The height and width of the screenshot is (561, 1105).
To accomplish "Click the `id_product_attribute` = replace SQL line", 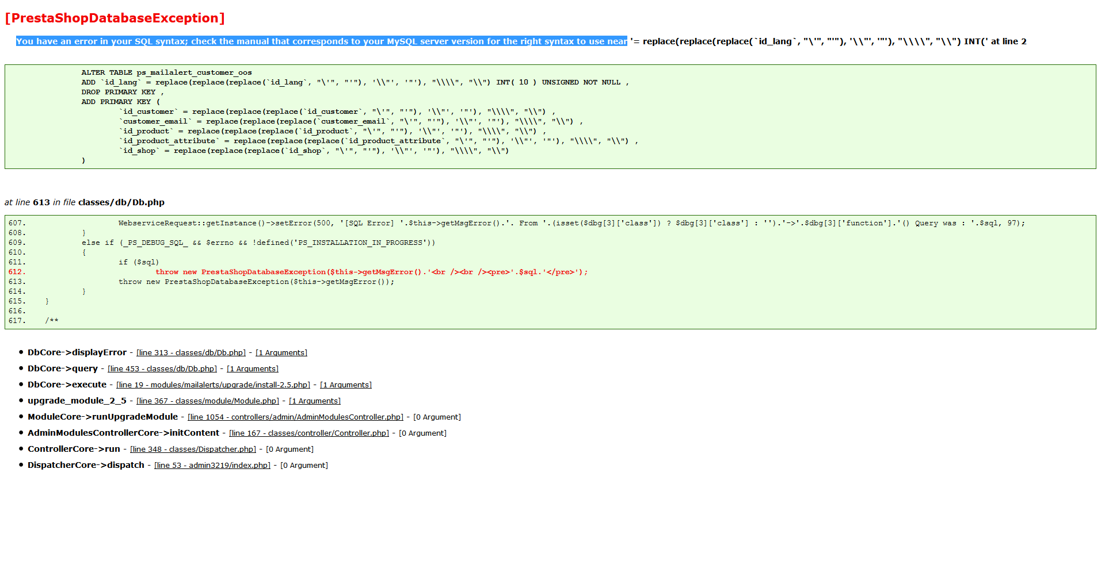I will click(379, 141).
